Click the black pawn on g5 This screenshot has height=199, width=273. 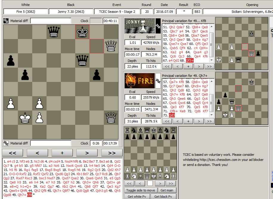pyautogui.click(x=97, y=75)
